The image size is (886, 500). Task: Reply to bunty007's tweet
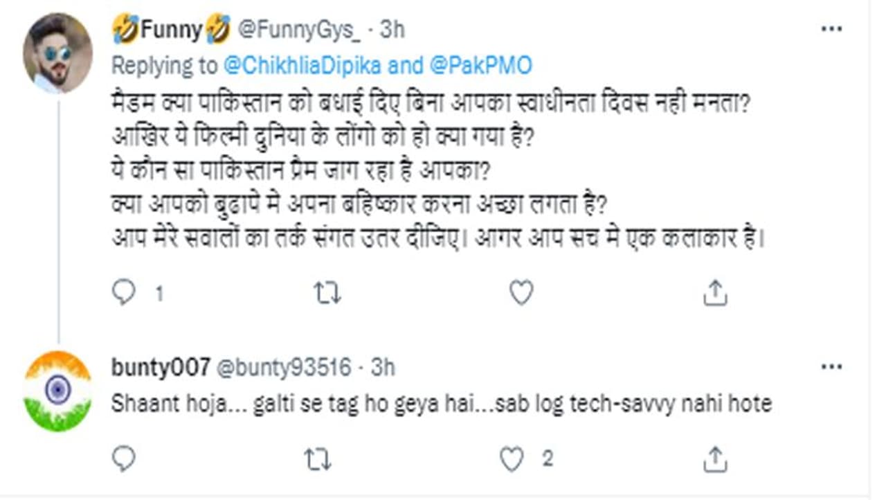tap(124, 458)
